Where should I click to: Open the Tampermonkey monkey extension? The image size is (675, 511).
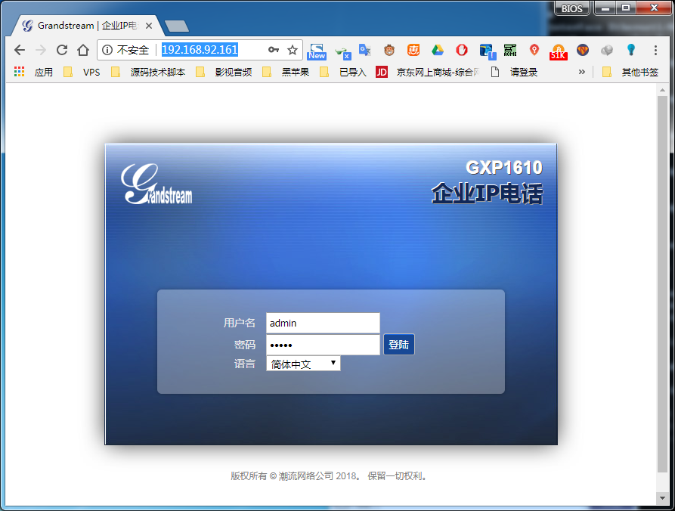389,50
